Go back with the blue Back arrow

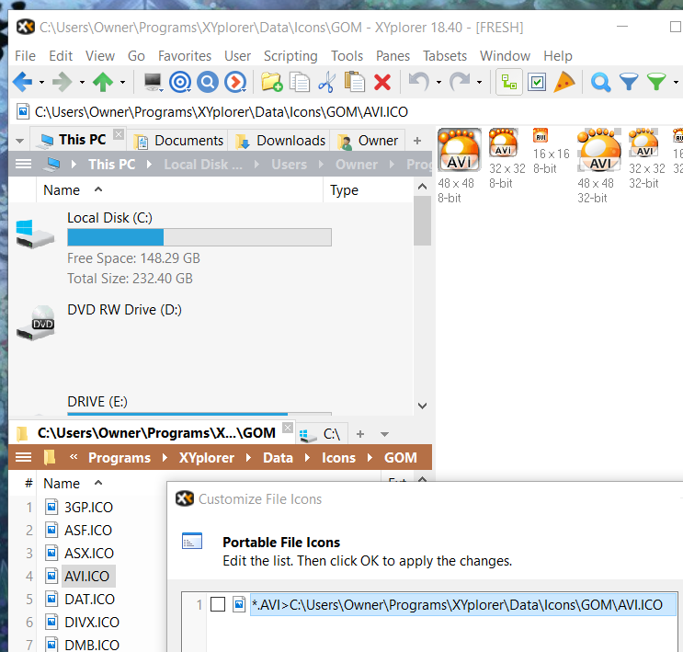[23, 82]
